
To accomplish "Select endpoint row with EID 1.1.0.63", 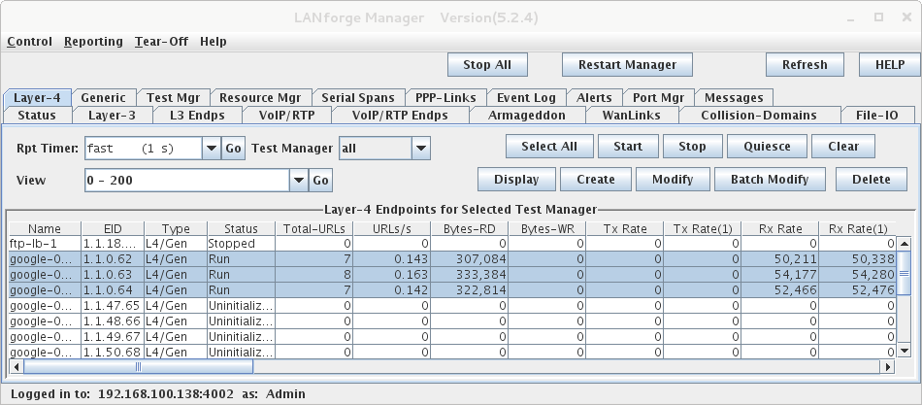I will tap(452, 274).
